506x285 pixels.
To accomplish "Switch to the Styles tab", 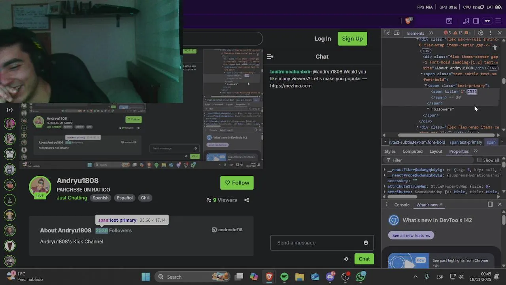I will coord(390,151).
